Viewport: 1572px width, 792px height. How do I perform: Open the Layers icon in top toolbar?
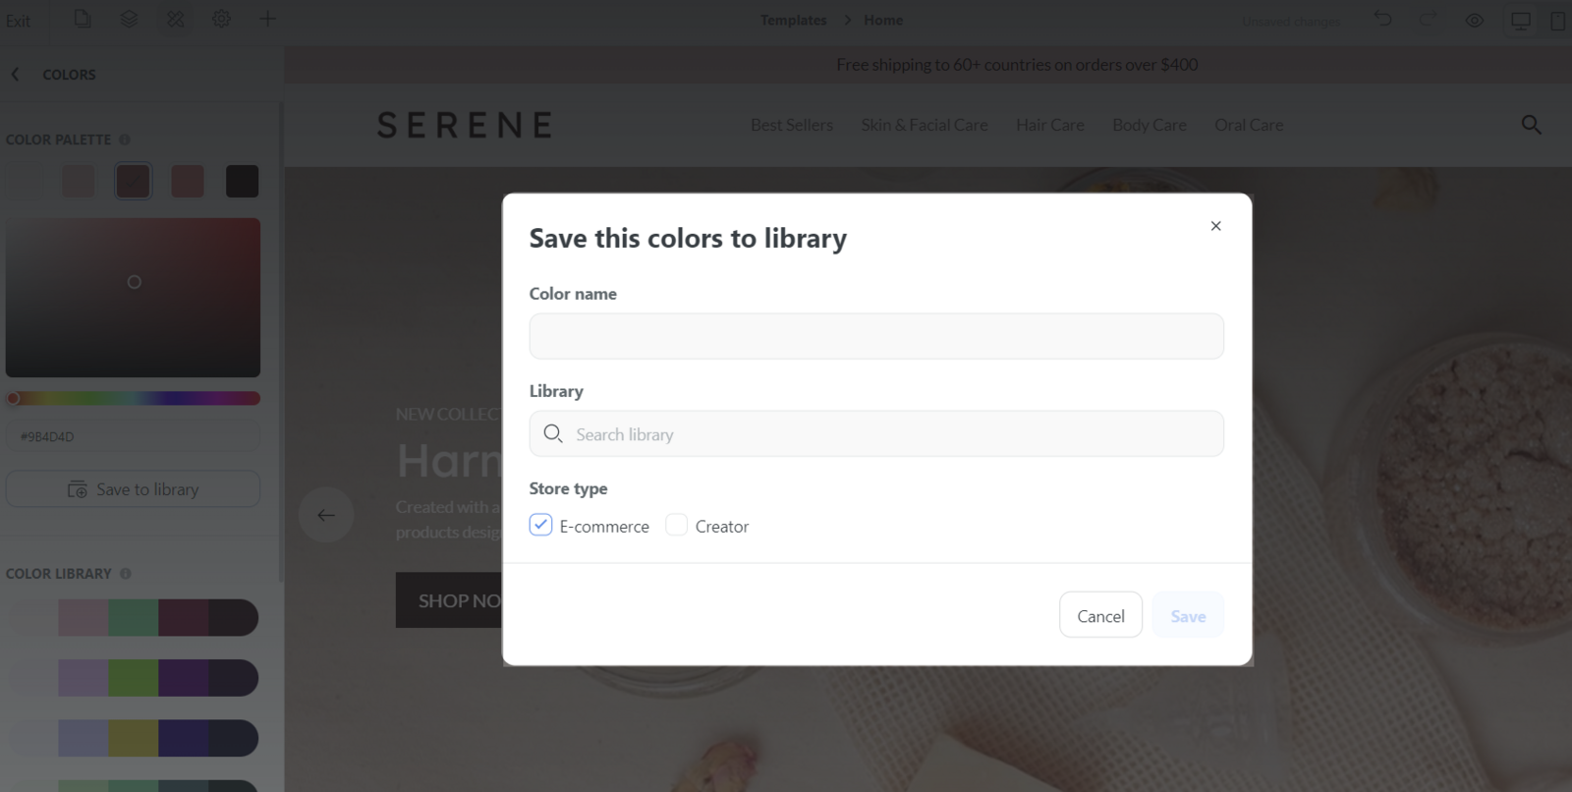[129, 19]
